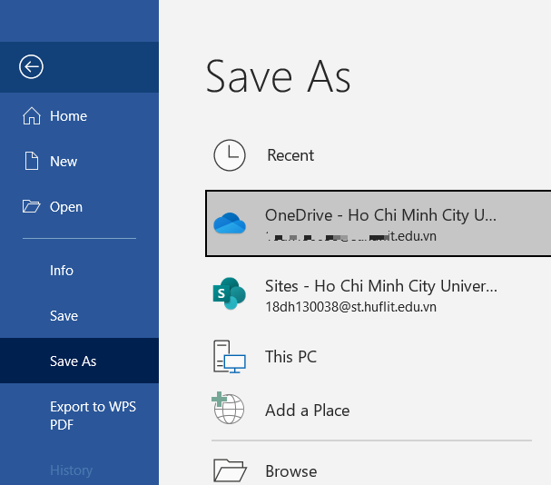The image size is (551, 485).
Task: Click the OneDrive cloud icon
Action: [230, 223]
